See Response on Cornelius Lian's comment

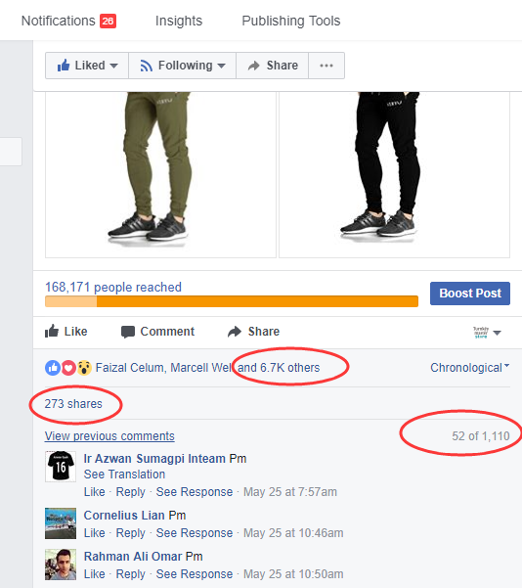coord(195,533)
